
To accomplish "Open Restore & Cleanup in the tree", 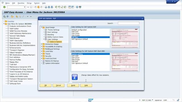I will pyautogui.click(x=52, y=61).
